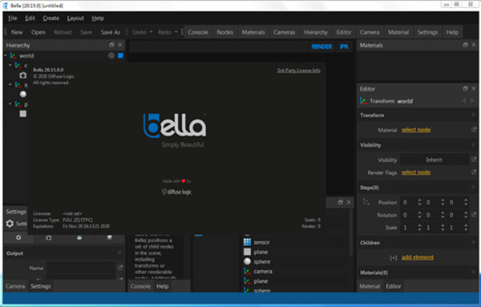Toggle the Nodes panel from toolbar
The height and width of the screenshot is (307, 481).
[224, 32]
